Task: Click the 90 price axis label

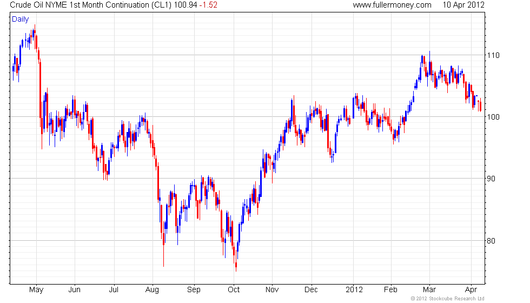Action: pos(491,179)
